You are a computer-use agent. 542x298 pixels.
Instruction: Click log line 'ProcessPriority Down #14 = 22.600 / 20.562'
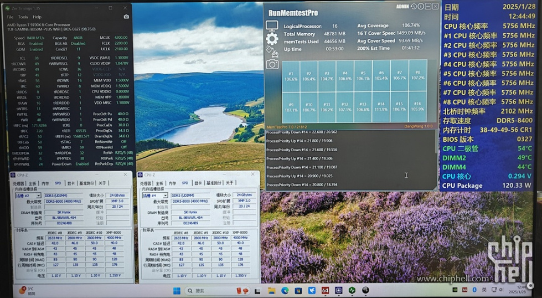pyautogui.click(x=302, y=132)
